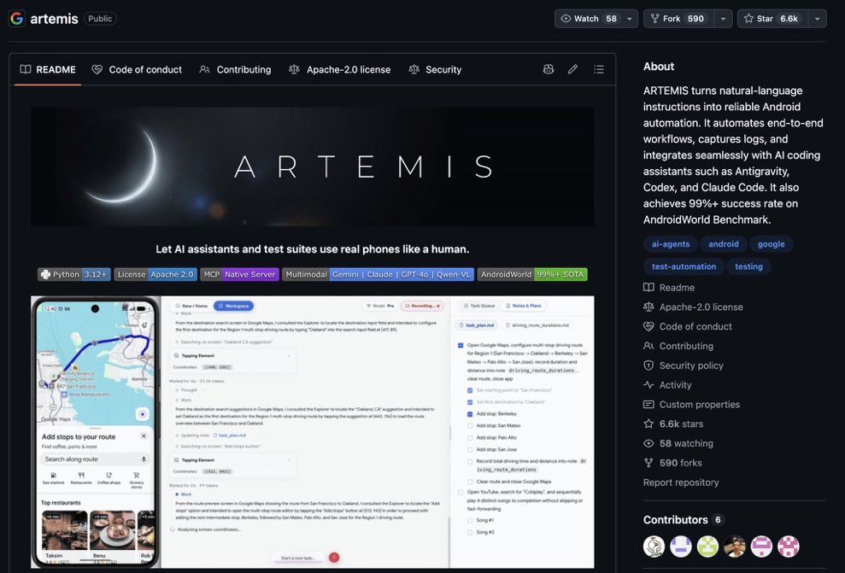Expand the Watch options dropdown arrow

(630, 18)
